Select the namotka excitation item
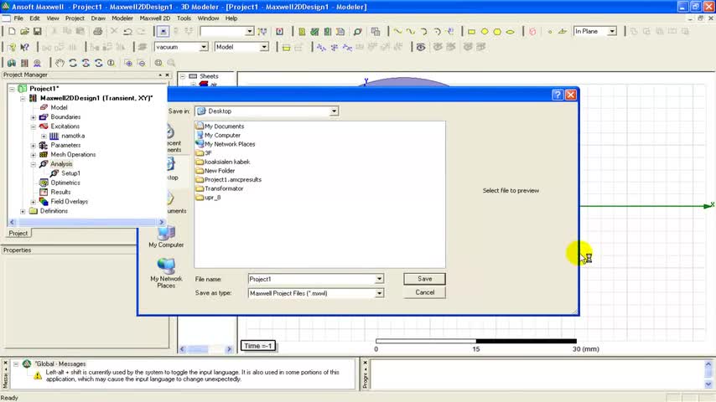The image size is (716, 402). pyautogui.click(x=73, y=136)
